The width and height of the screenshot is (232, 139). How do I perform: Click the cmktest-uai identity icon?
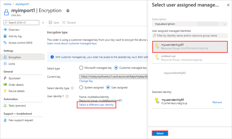point(157,57)
